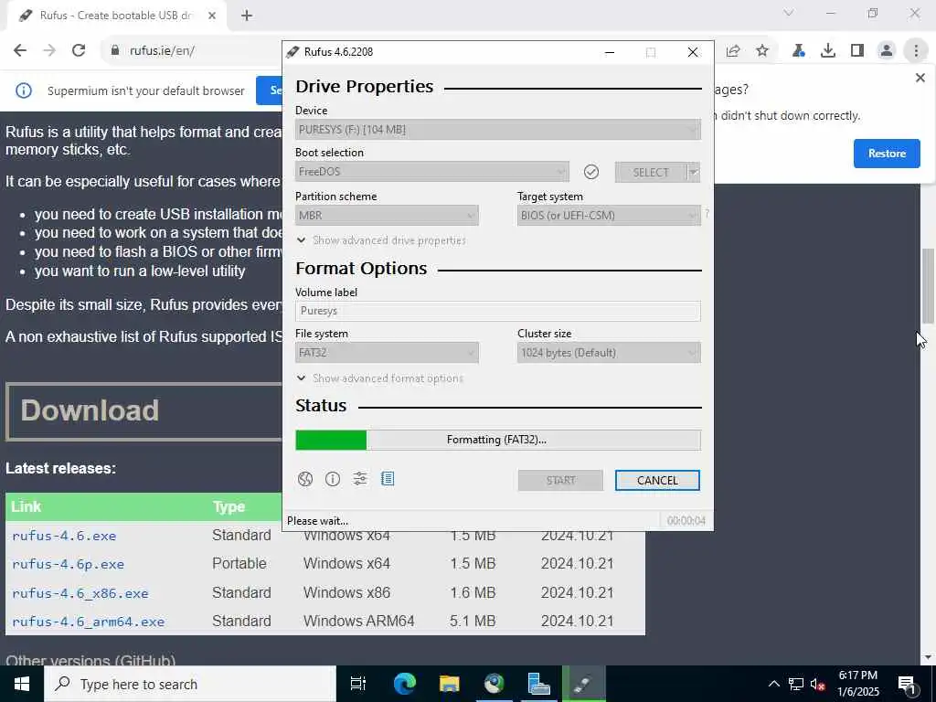Toggle the browser side panel icon

[x=857, y=51]
